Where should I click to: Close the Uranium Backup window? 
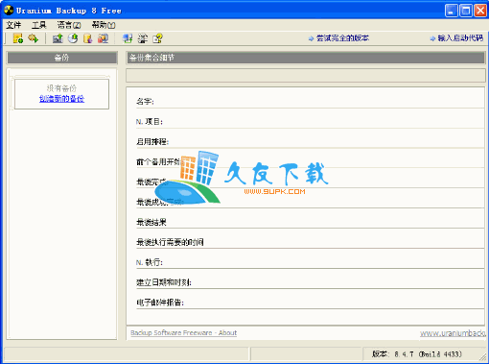[480, 11]
